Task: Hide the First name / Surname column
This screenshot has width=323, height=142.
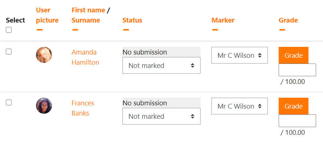Action: click(x=75, y=30)
